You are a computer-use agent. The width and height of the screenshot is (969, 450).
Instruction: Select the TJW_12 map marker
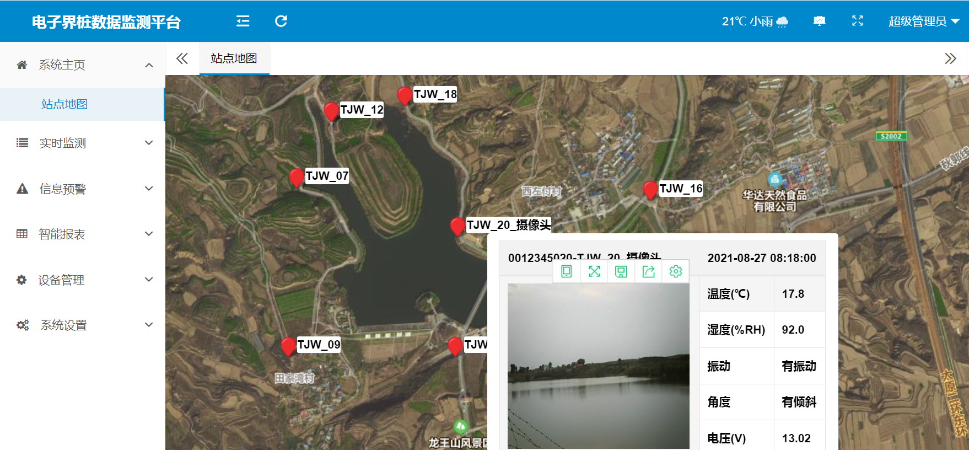click(331, 111)
